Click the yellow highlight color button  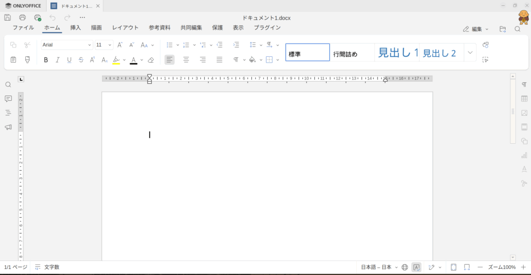pyautogui.click(x=116, y=60)
